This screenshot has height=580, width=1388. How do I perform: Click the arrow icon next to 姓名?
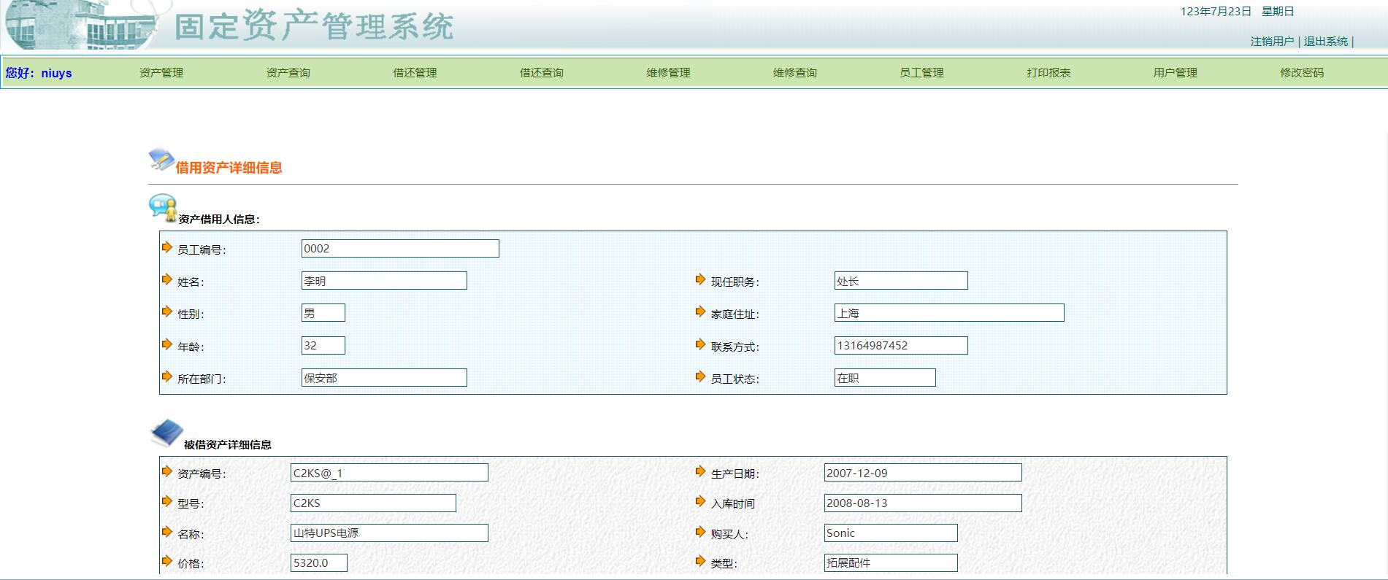[167, 279]
